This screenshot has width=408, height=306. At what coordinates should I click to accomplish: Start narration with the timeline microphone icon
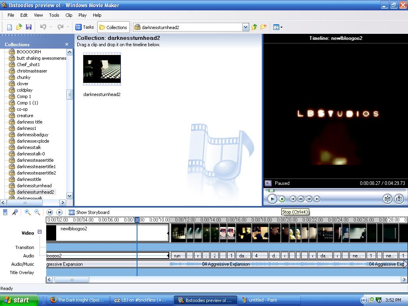pos(15,212)
